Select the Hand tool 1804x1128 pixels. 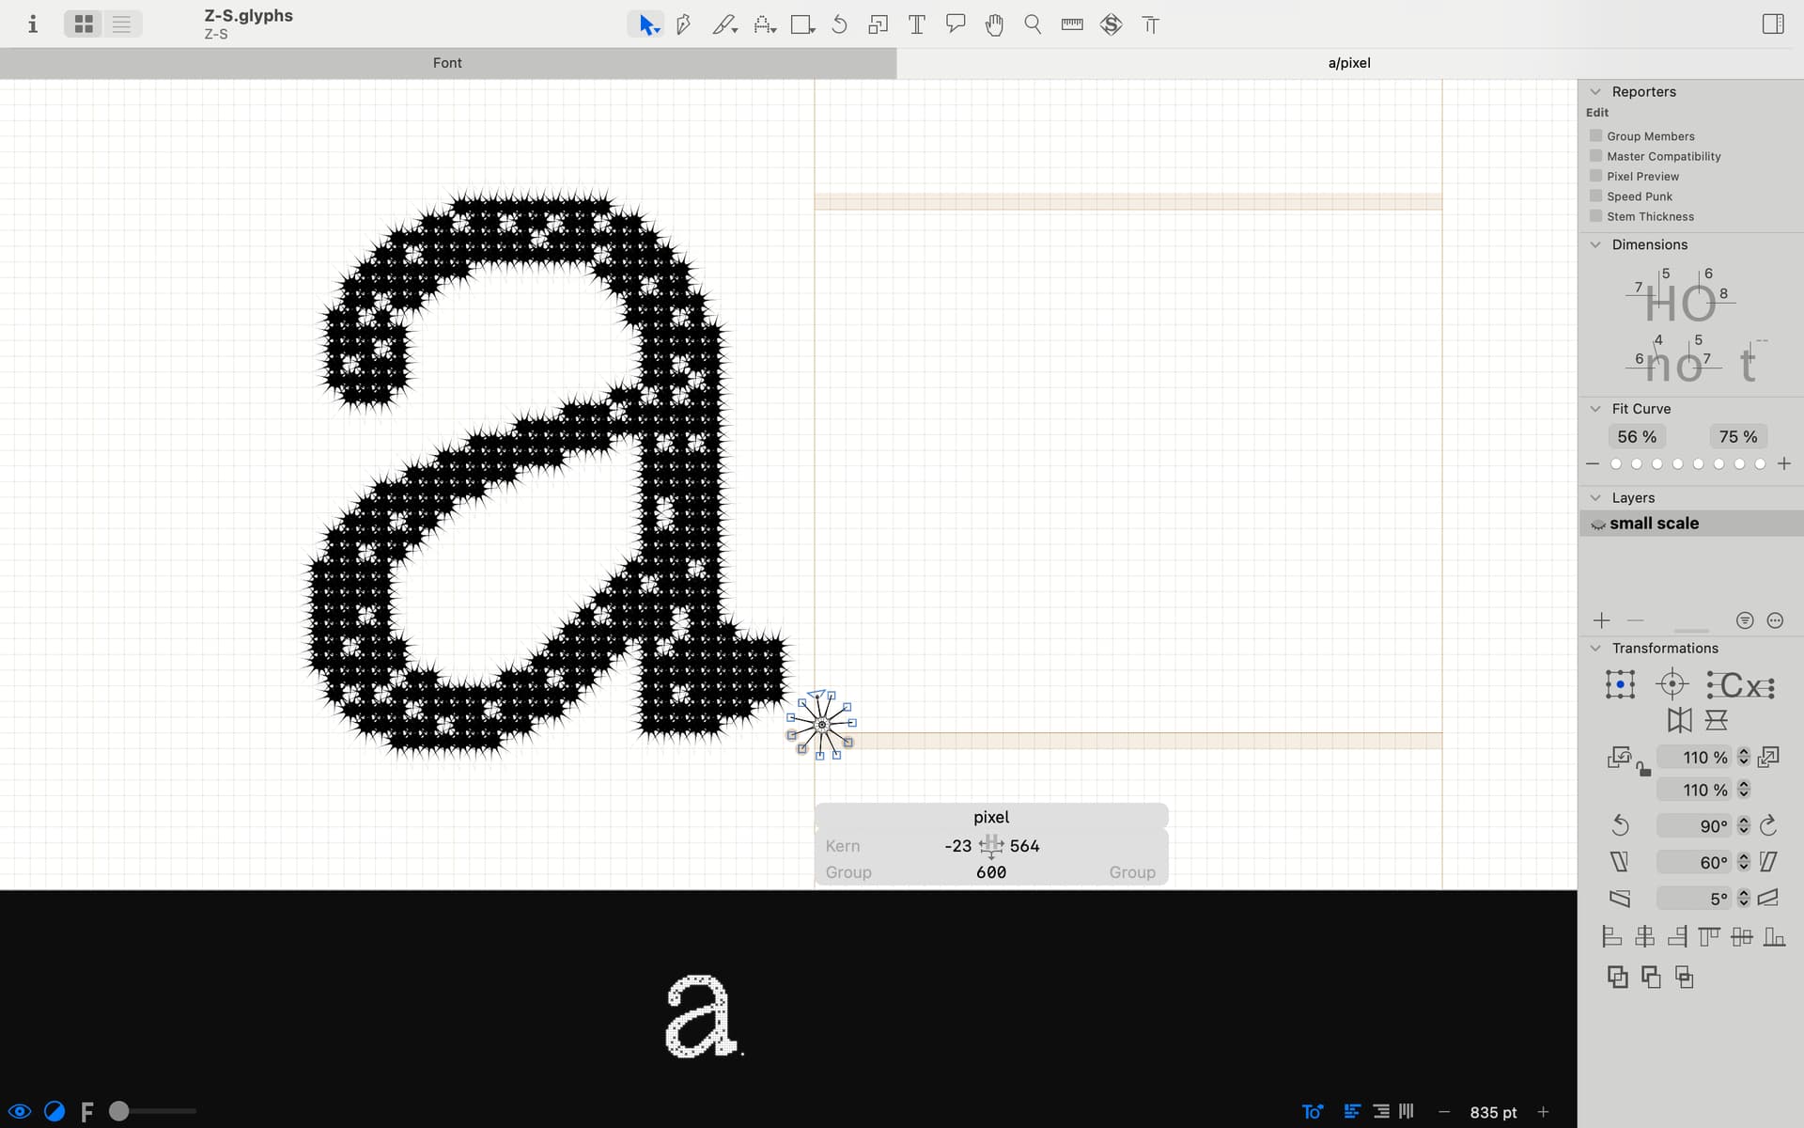pyautogui.click(x=994, y=24)
